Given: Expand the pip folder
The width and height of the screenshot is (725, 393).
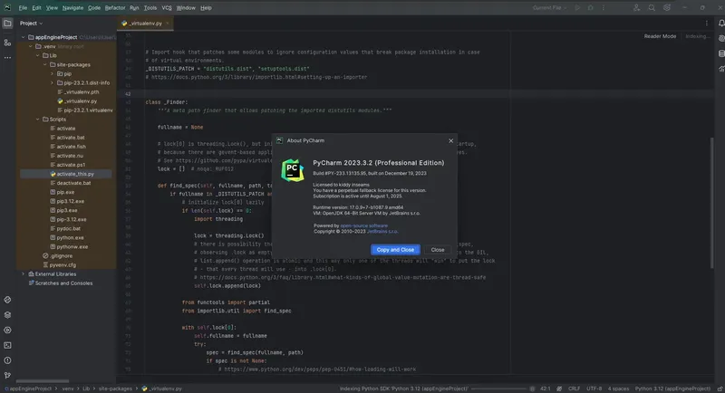Looking at the screenshot, I should [x=53, y=74].
